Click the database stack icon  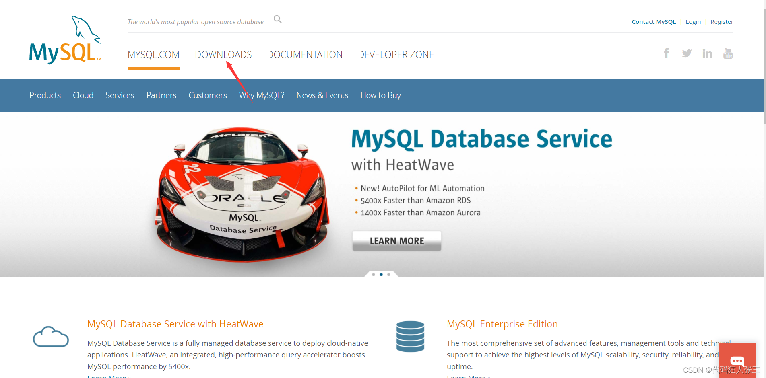point(410,337)
